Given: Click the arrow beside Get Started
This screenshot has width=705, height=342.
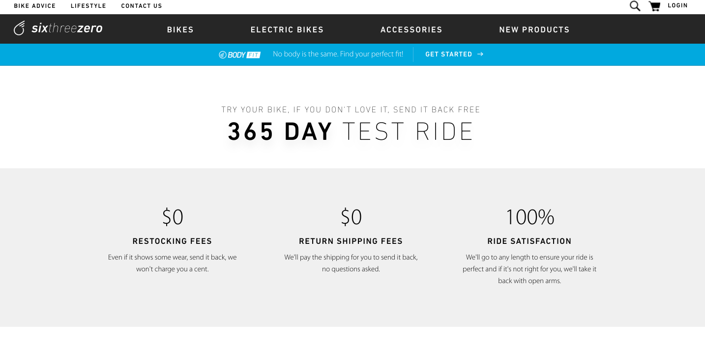Looking at the screenshot, I should click(x=480, y=54).
